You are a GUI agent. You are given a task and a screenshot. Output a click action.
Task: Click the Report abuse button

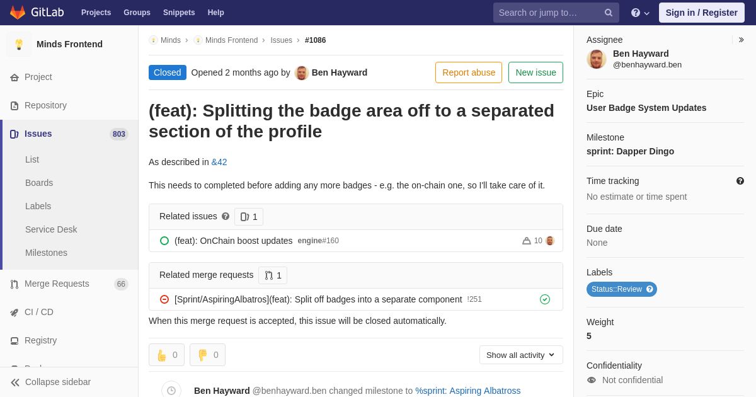[x=469, y=72]
